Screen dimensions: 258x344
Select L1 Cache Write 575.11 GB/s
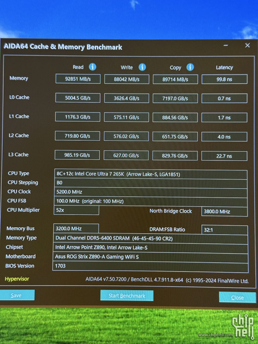pyautogui.click(x=126, y=117)
